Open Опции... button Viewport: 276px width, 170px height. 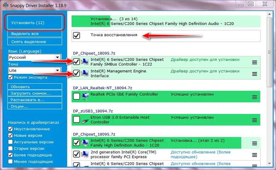35,106
